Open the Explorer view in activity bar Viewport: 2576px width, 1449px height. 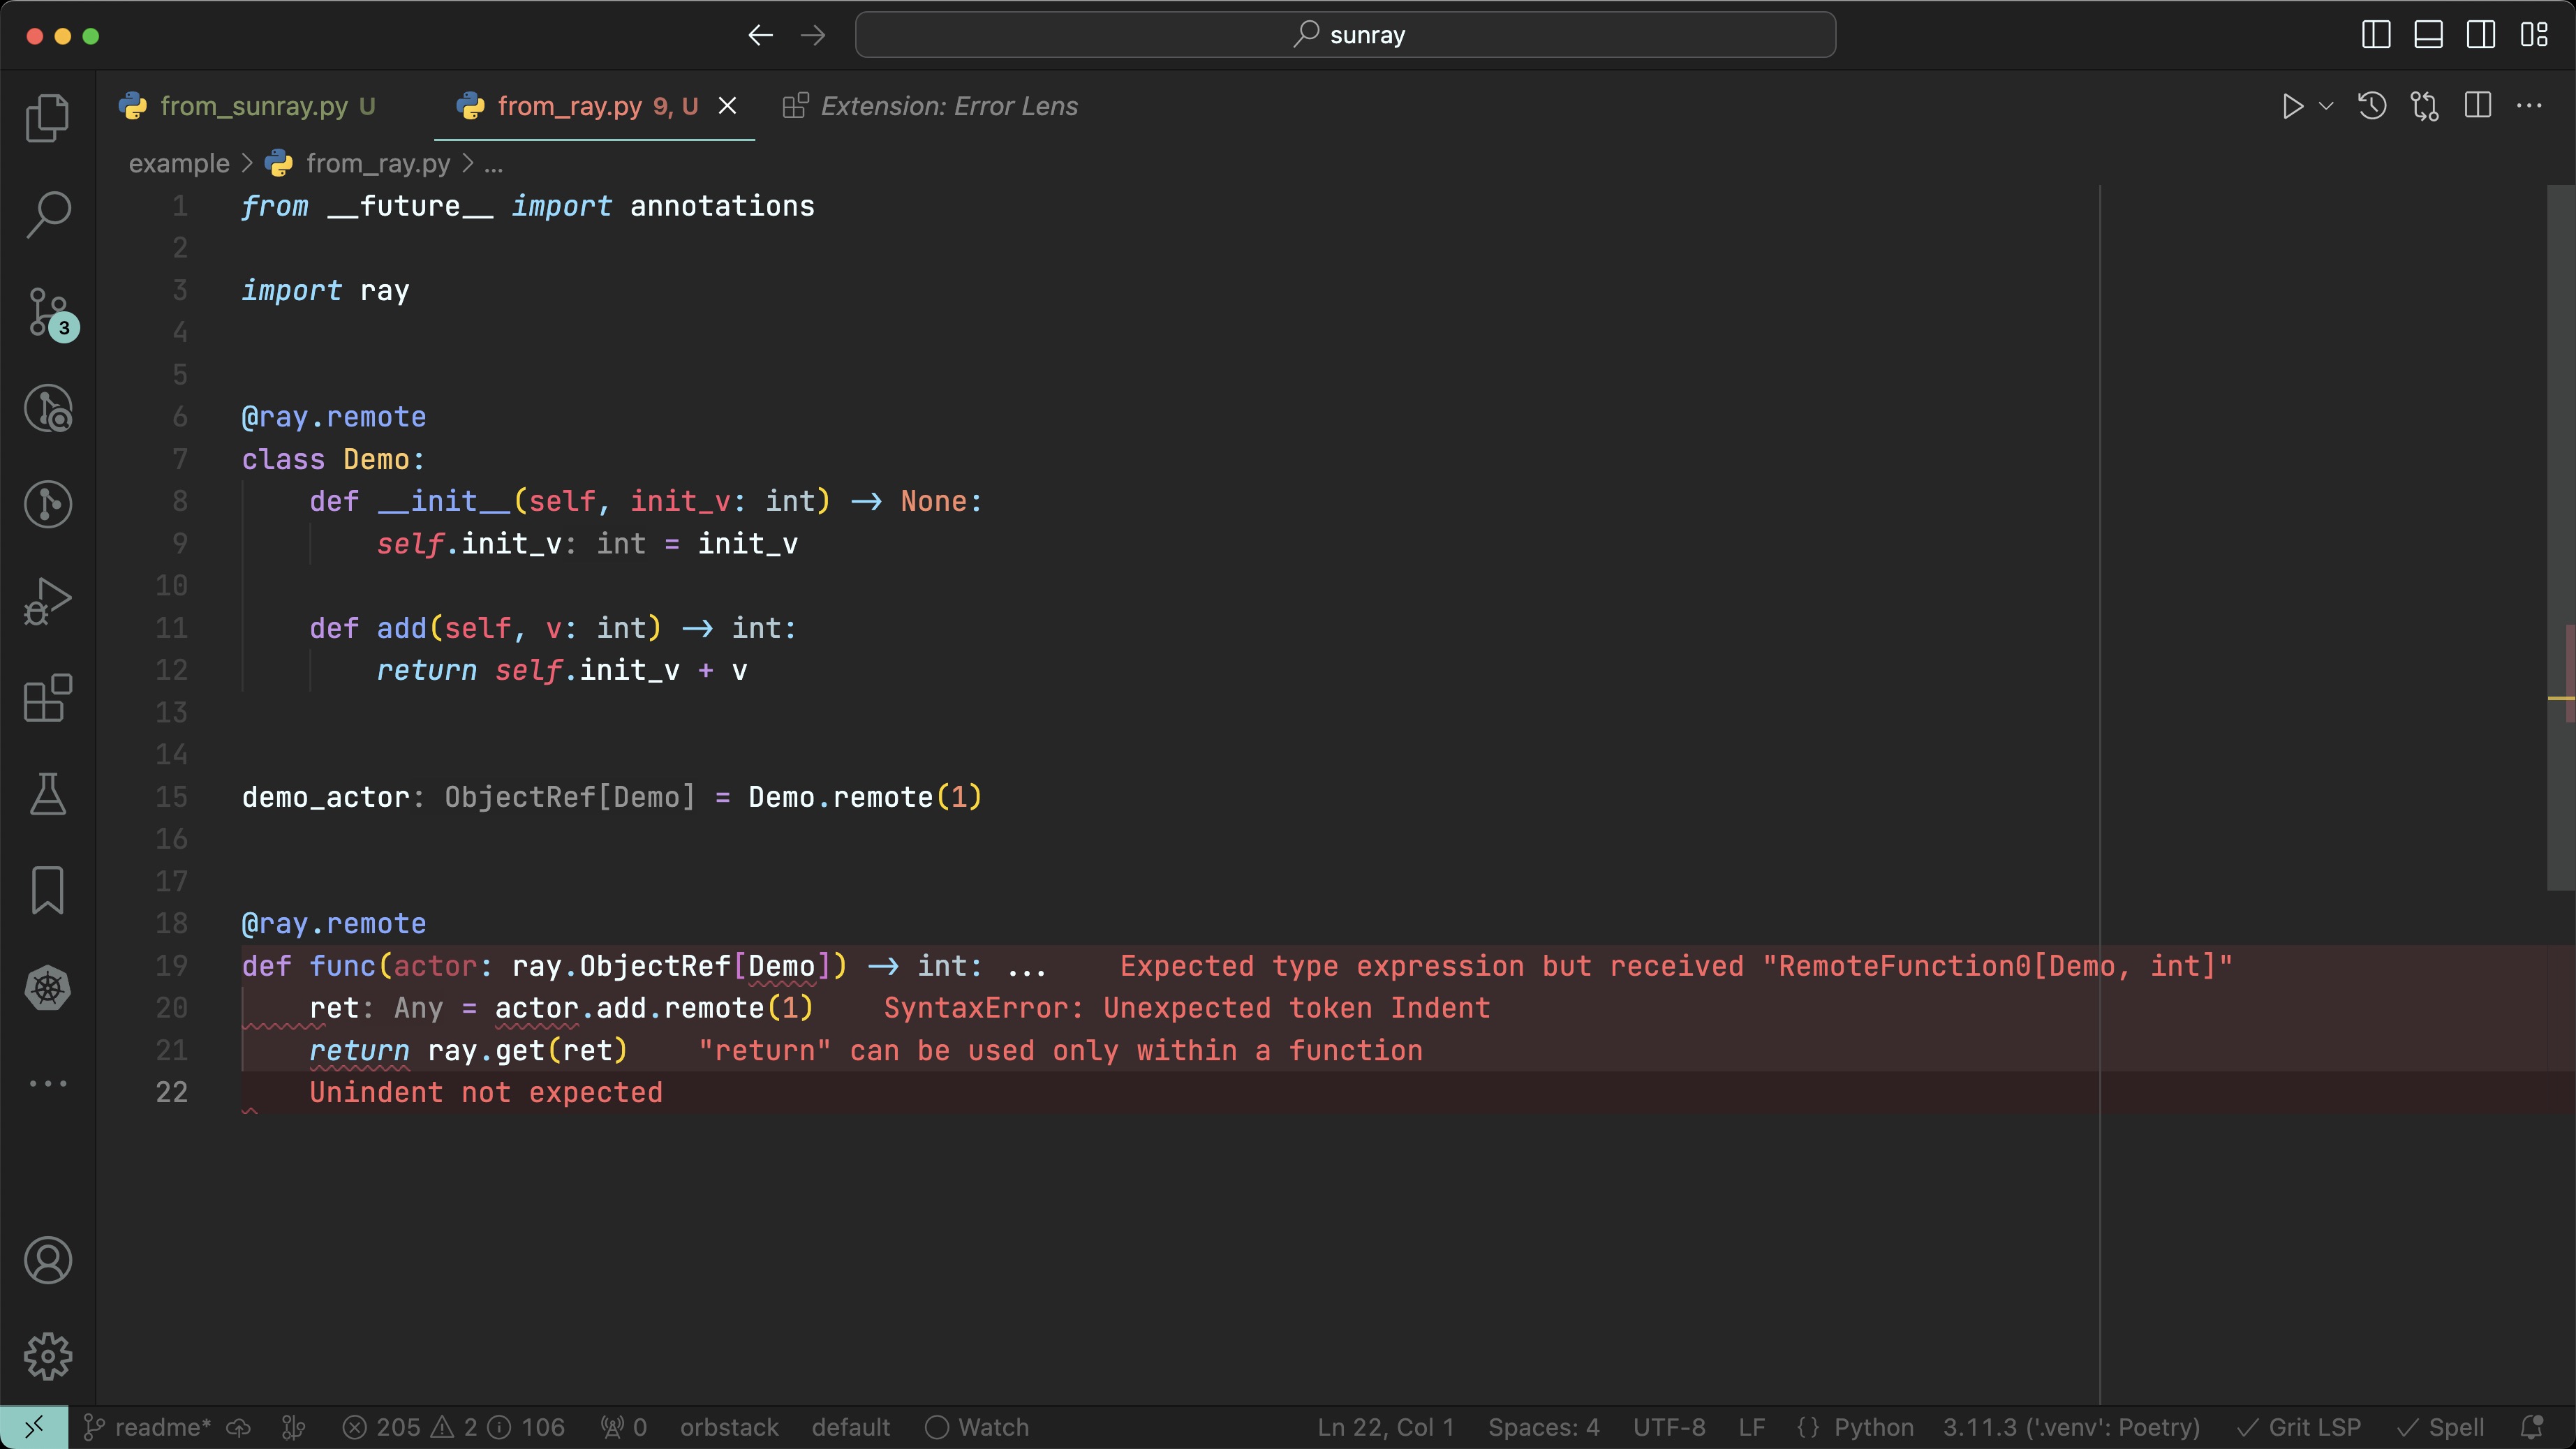click(47, 118)
